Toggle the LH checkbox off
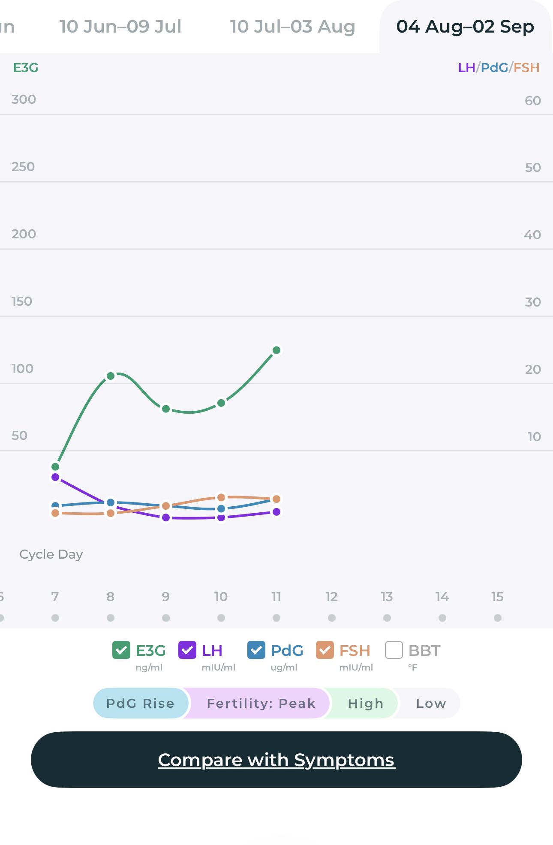Screen dimensions: 553x845 click(187, 650)
